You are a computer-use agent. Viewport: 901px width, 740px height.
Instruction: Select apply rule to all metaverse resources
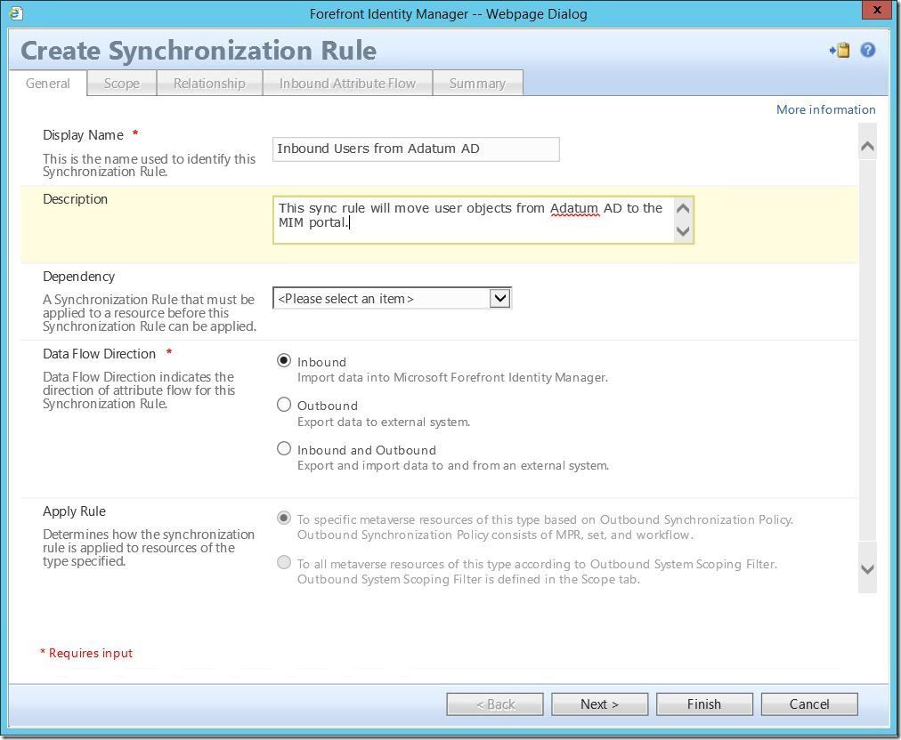pos(284,562)
